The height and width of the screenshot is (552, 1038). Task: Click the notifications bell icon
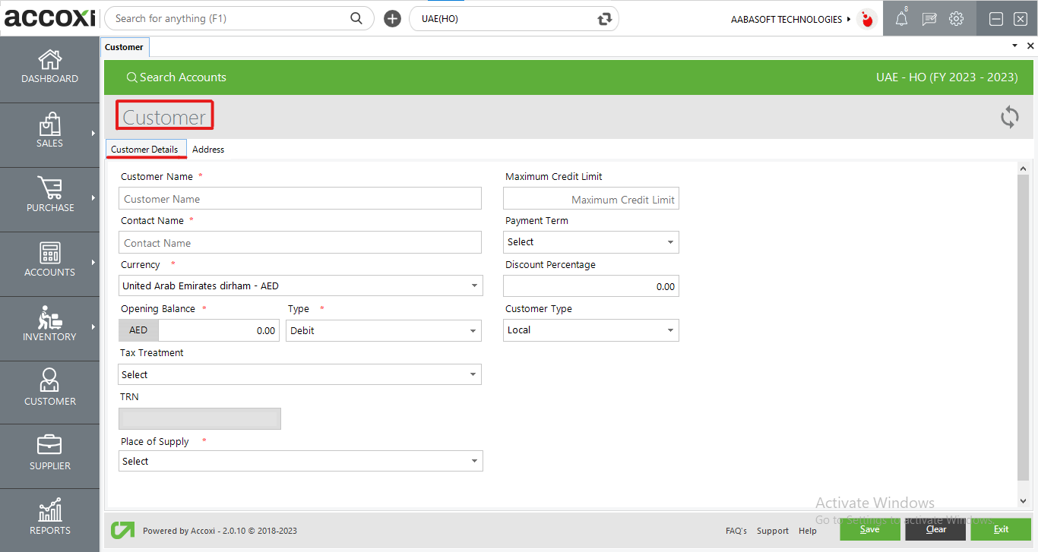tap(901, 18)
